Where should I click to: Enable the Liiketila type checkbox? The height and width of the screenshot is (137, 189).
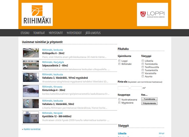pos(143,61)
